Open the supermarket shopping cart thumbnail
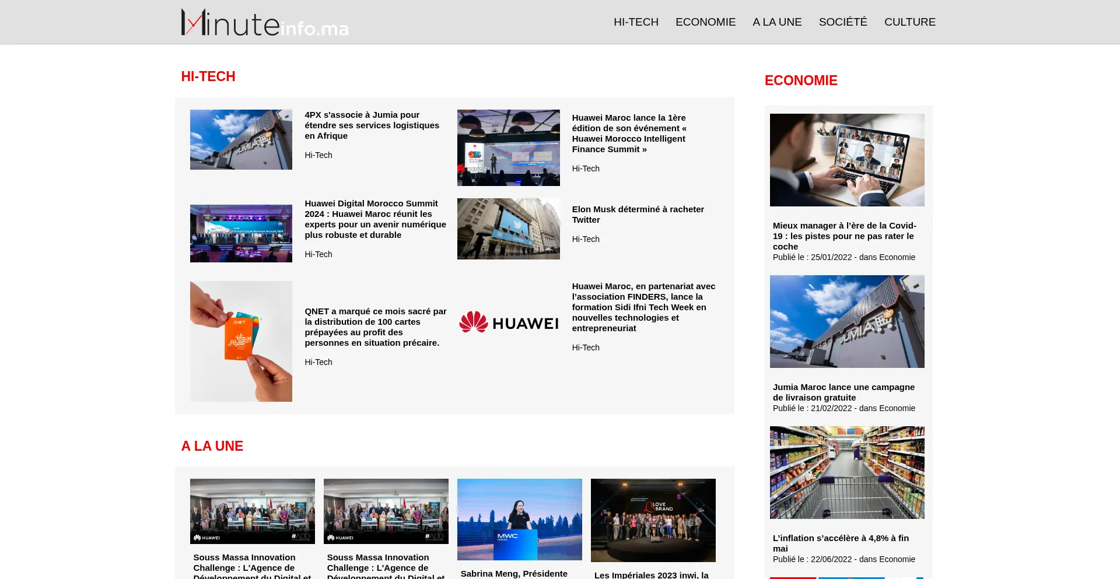 [847, 472]
